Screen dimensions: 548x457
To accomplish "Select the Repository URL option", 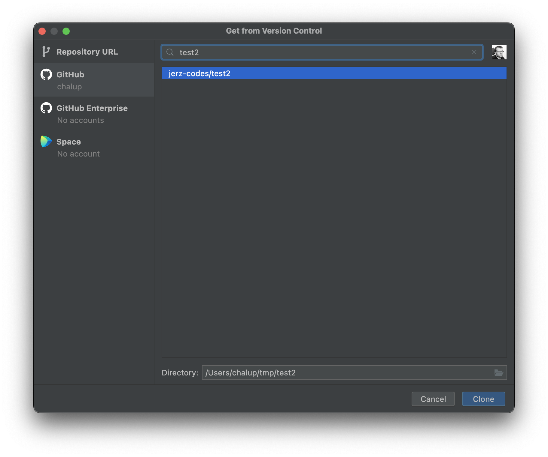I will [x=94, y=52].
